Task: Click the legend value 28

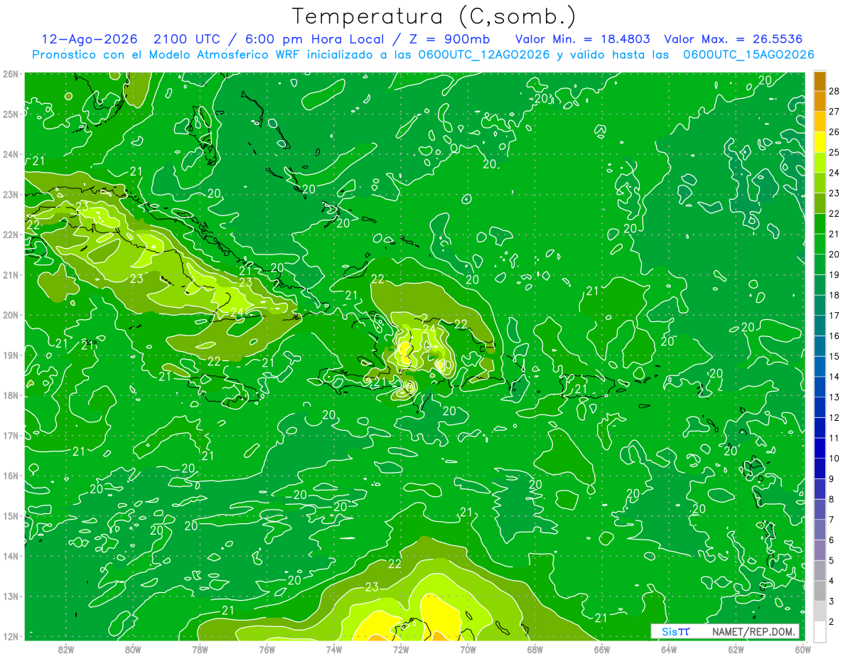Action: click(835, 91)
